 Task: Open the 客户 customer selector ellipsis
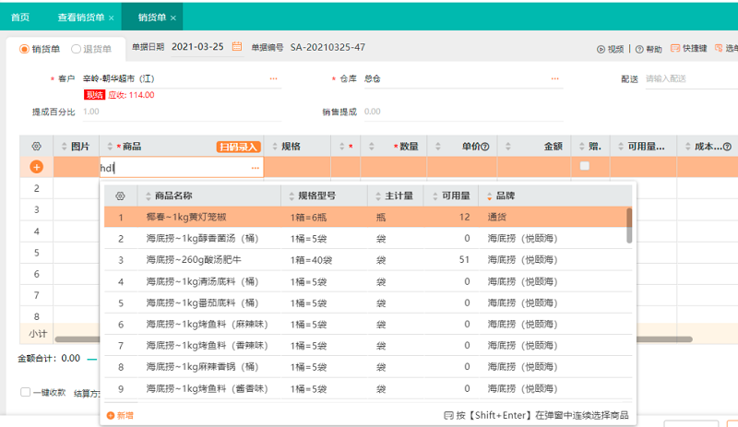[273, 79]
